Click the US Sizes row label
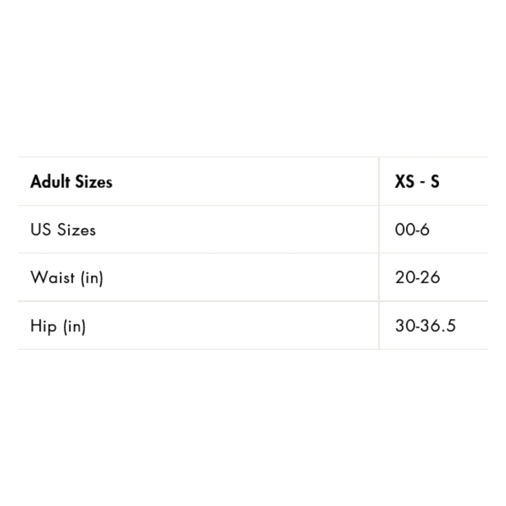The image size is (506, 506). click(63, 230)
